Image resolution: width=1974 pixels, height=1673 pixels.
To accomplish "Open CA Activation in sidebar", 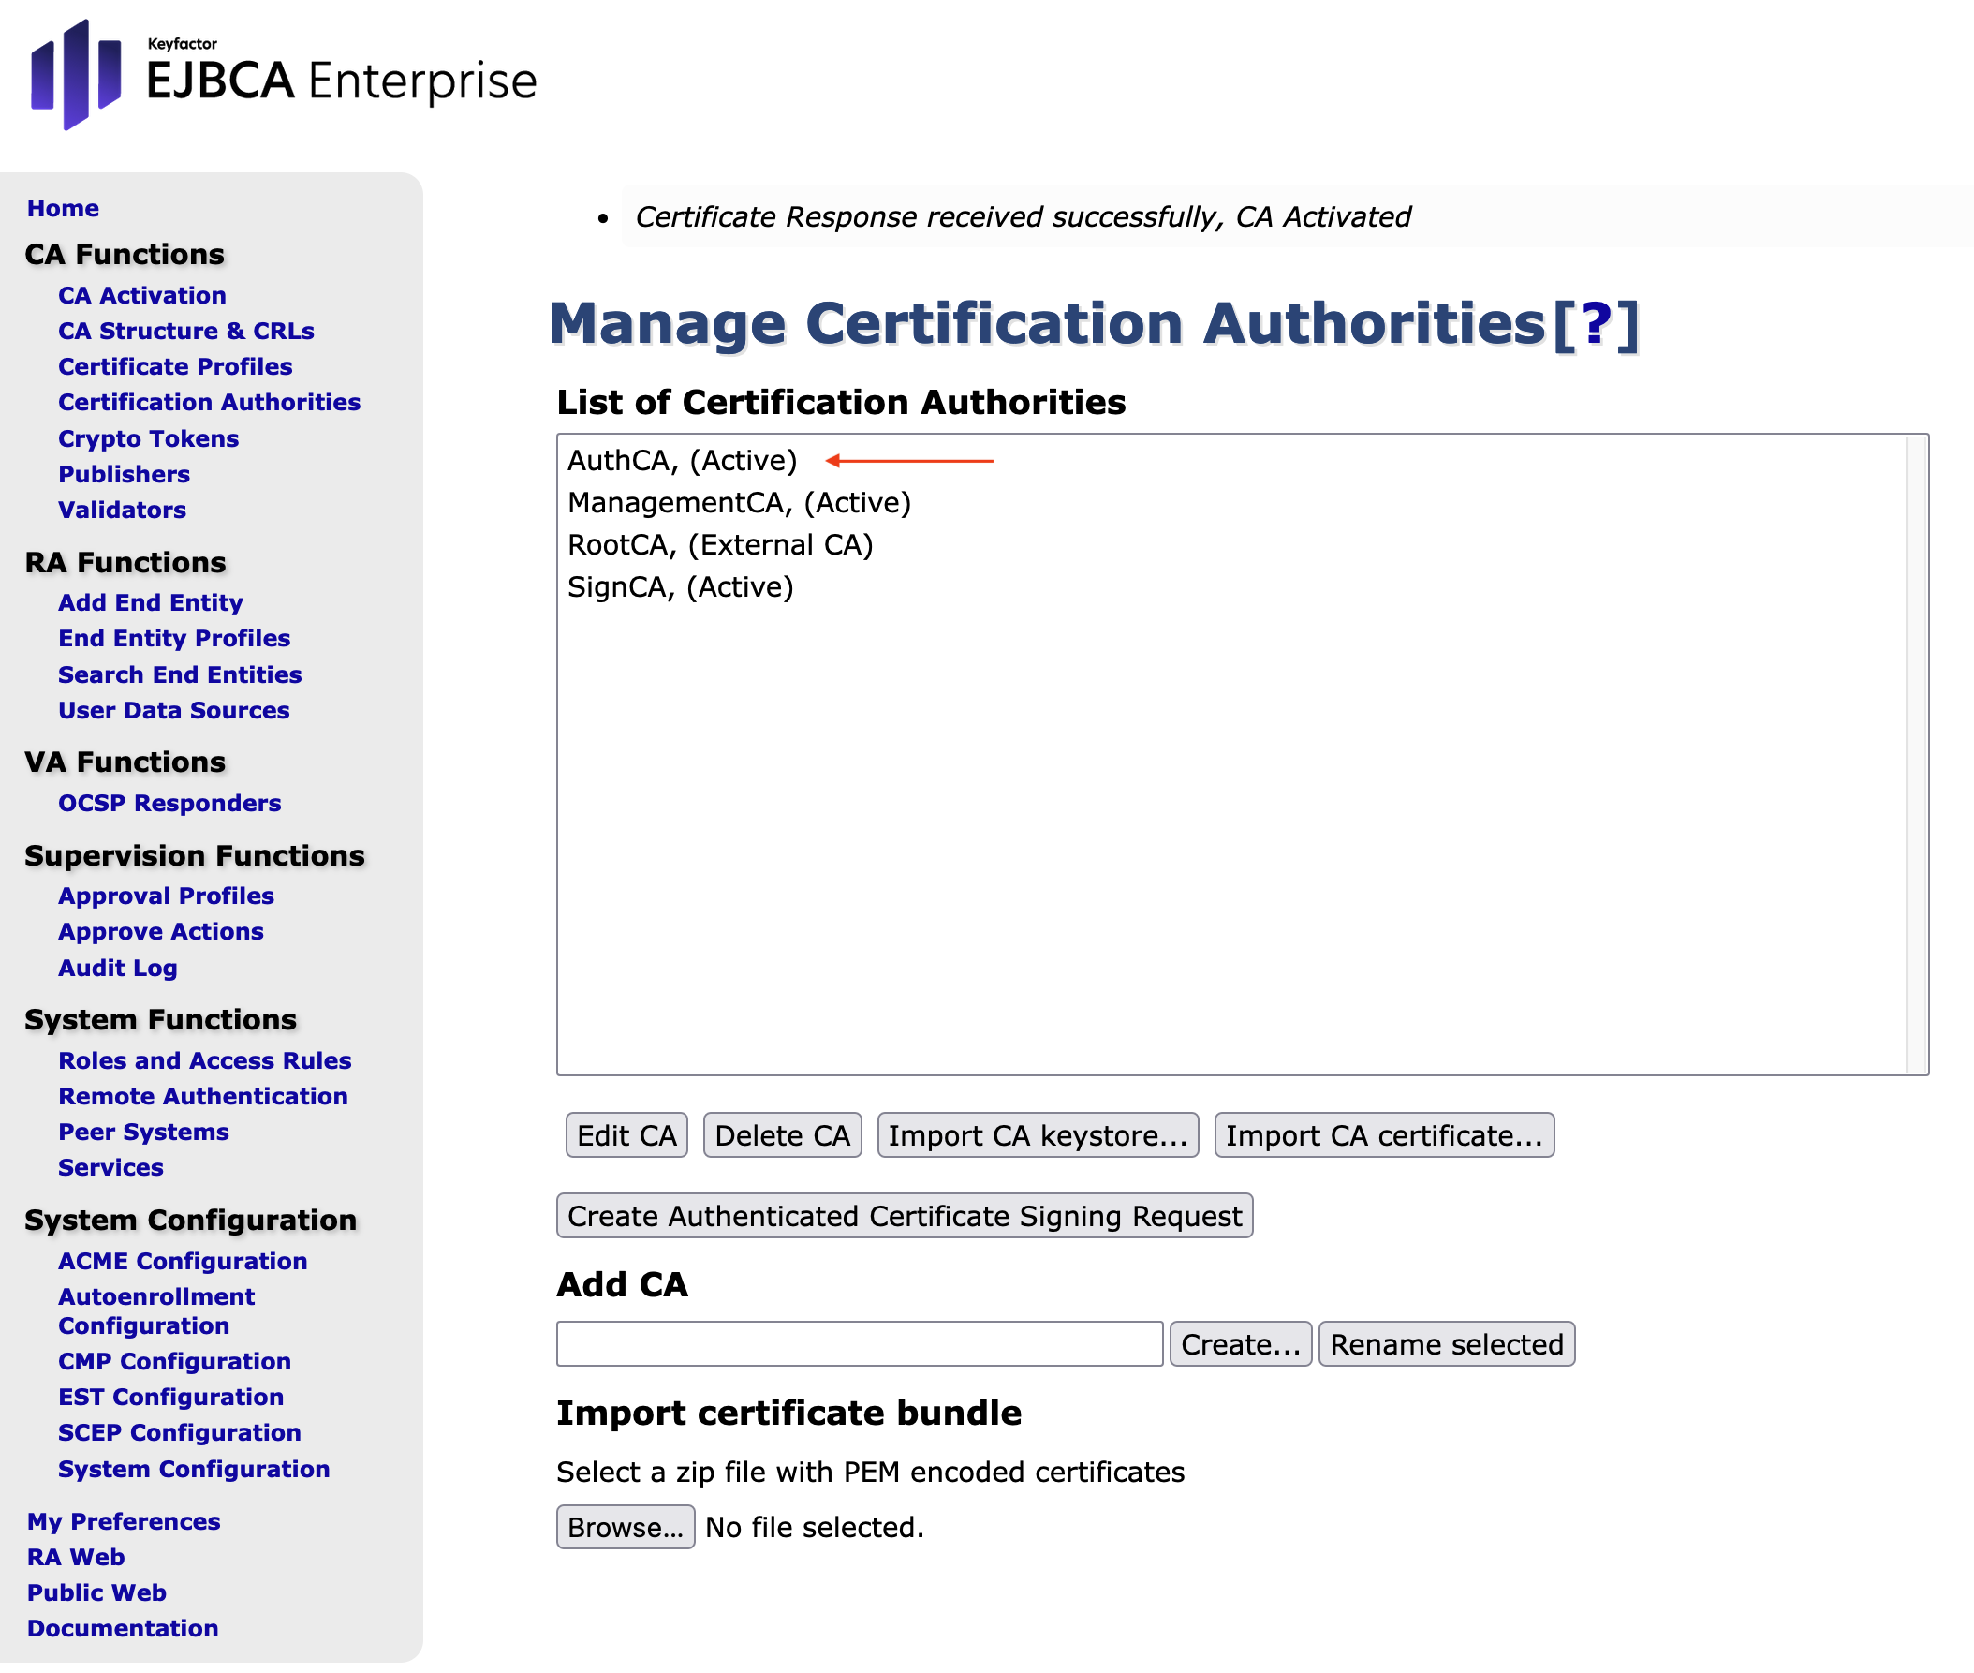I will click(142, 296).
